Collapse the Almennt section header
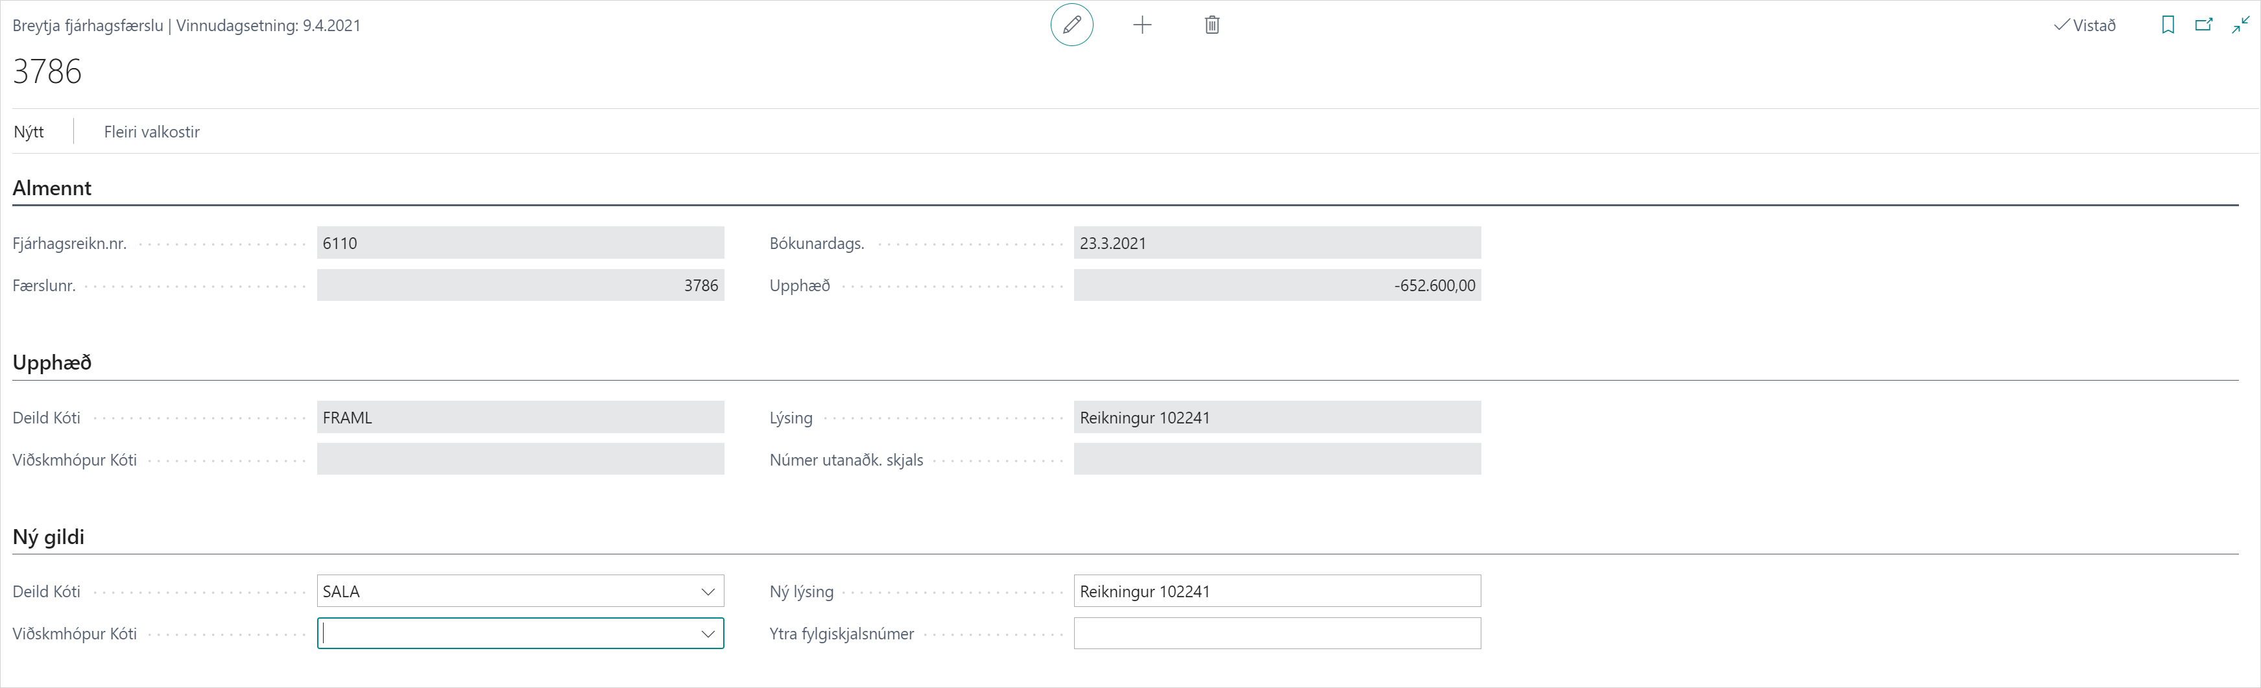The height and width of the screenshot is (688, 2261). tap(52, 188)
